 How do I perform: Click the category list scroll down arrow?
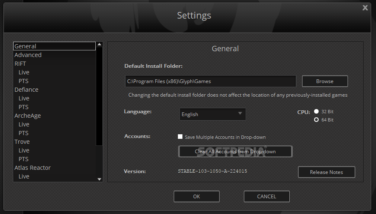pos(99,179)
